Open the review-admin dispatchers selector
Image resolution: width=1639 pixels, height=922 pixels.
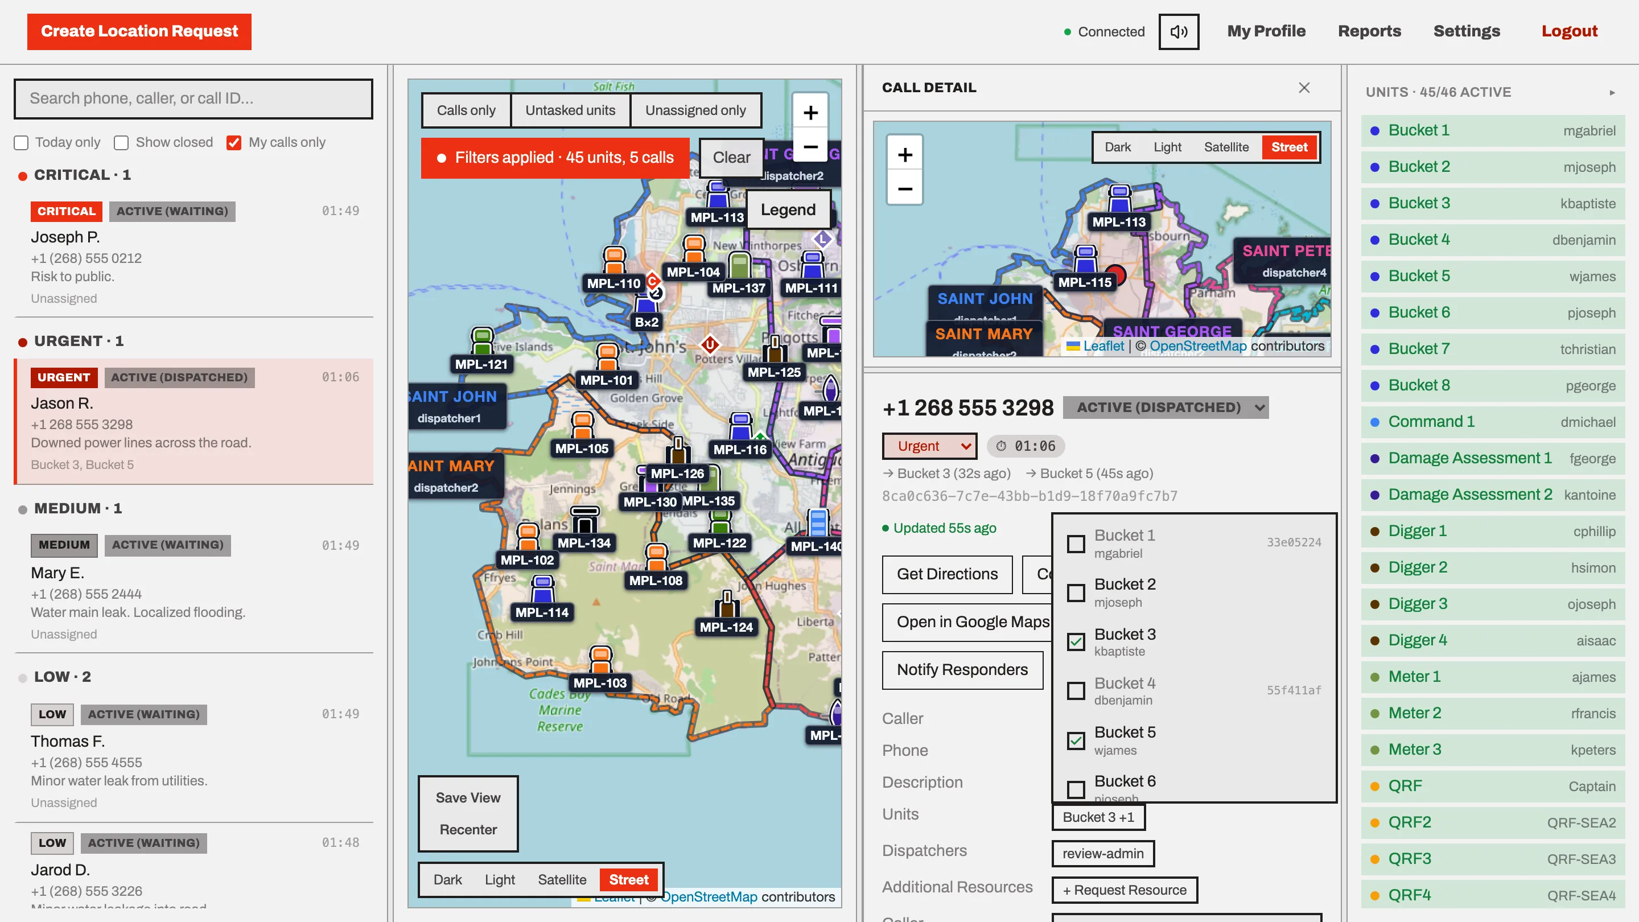(x=1103, y=853)
